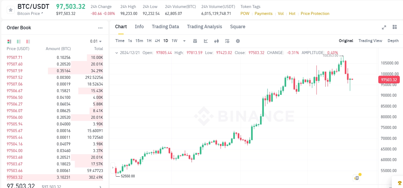Screen dimensions: 403x188
Task: Open the chart indicators icon
Action: coord(206,41)
